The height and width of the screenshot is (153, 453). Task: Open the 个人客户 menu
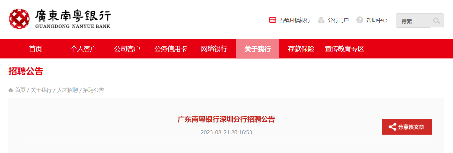coord(84,49)
